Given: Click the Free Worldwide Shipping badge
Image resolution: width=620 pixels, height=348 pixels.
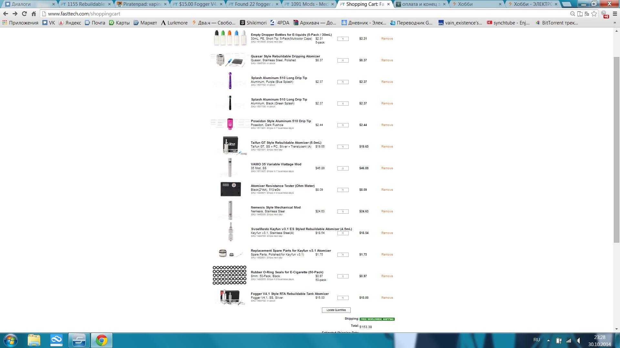Looking at the screenshot, I should click(377, 319).
